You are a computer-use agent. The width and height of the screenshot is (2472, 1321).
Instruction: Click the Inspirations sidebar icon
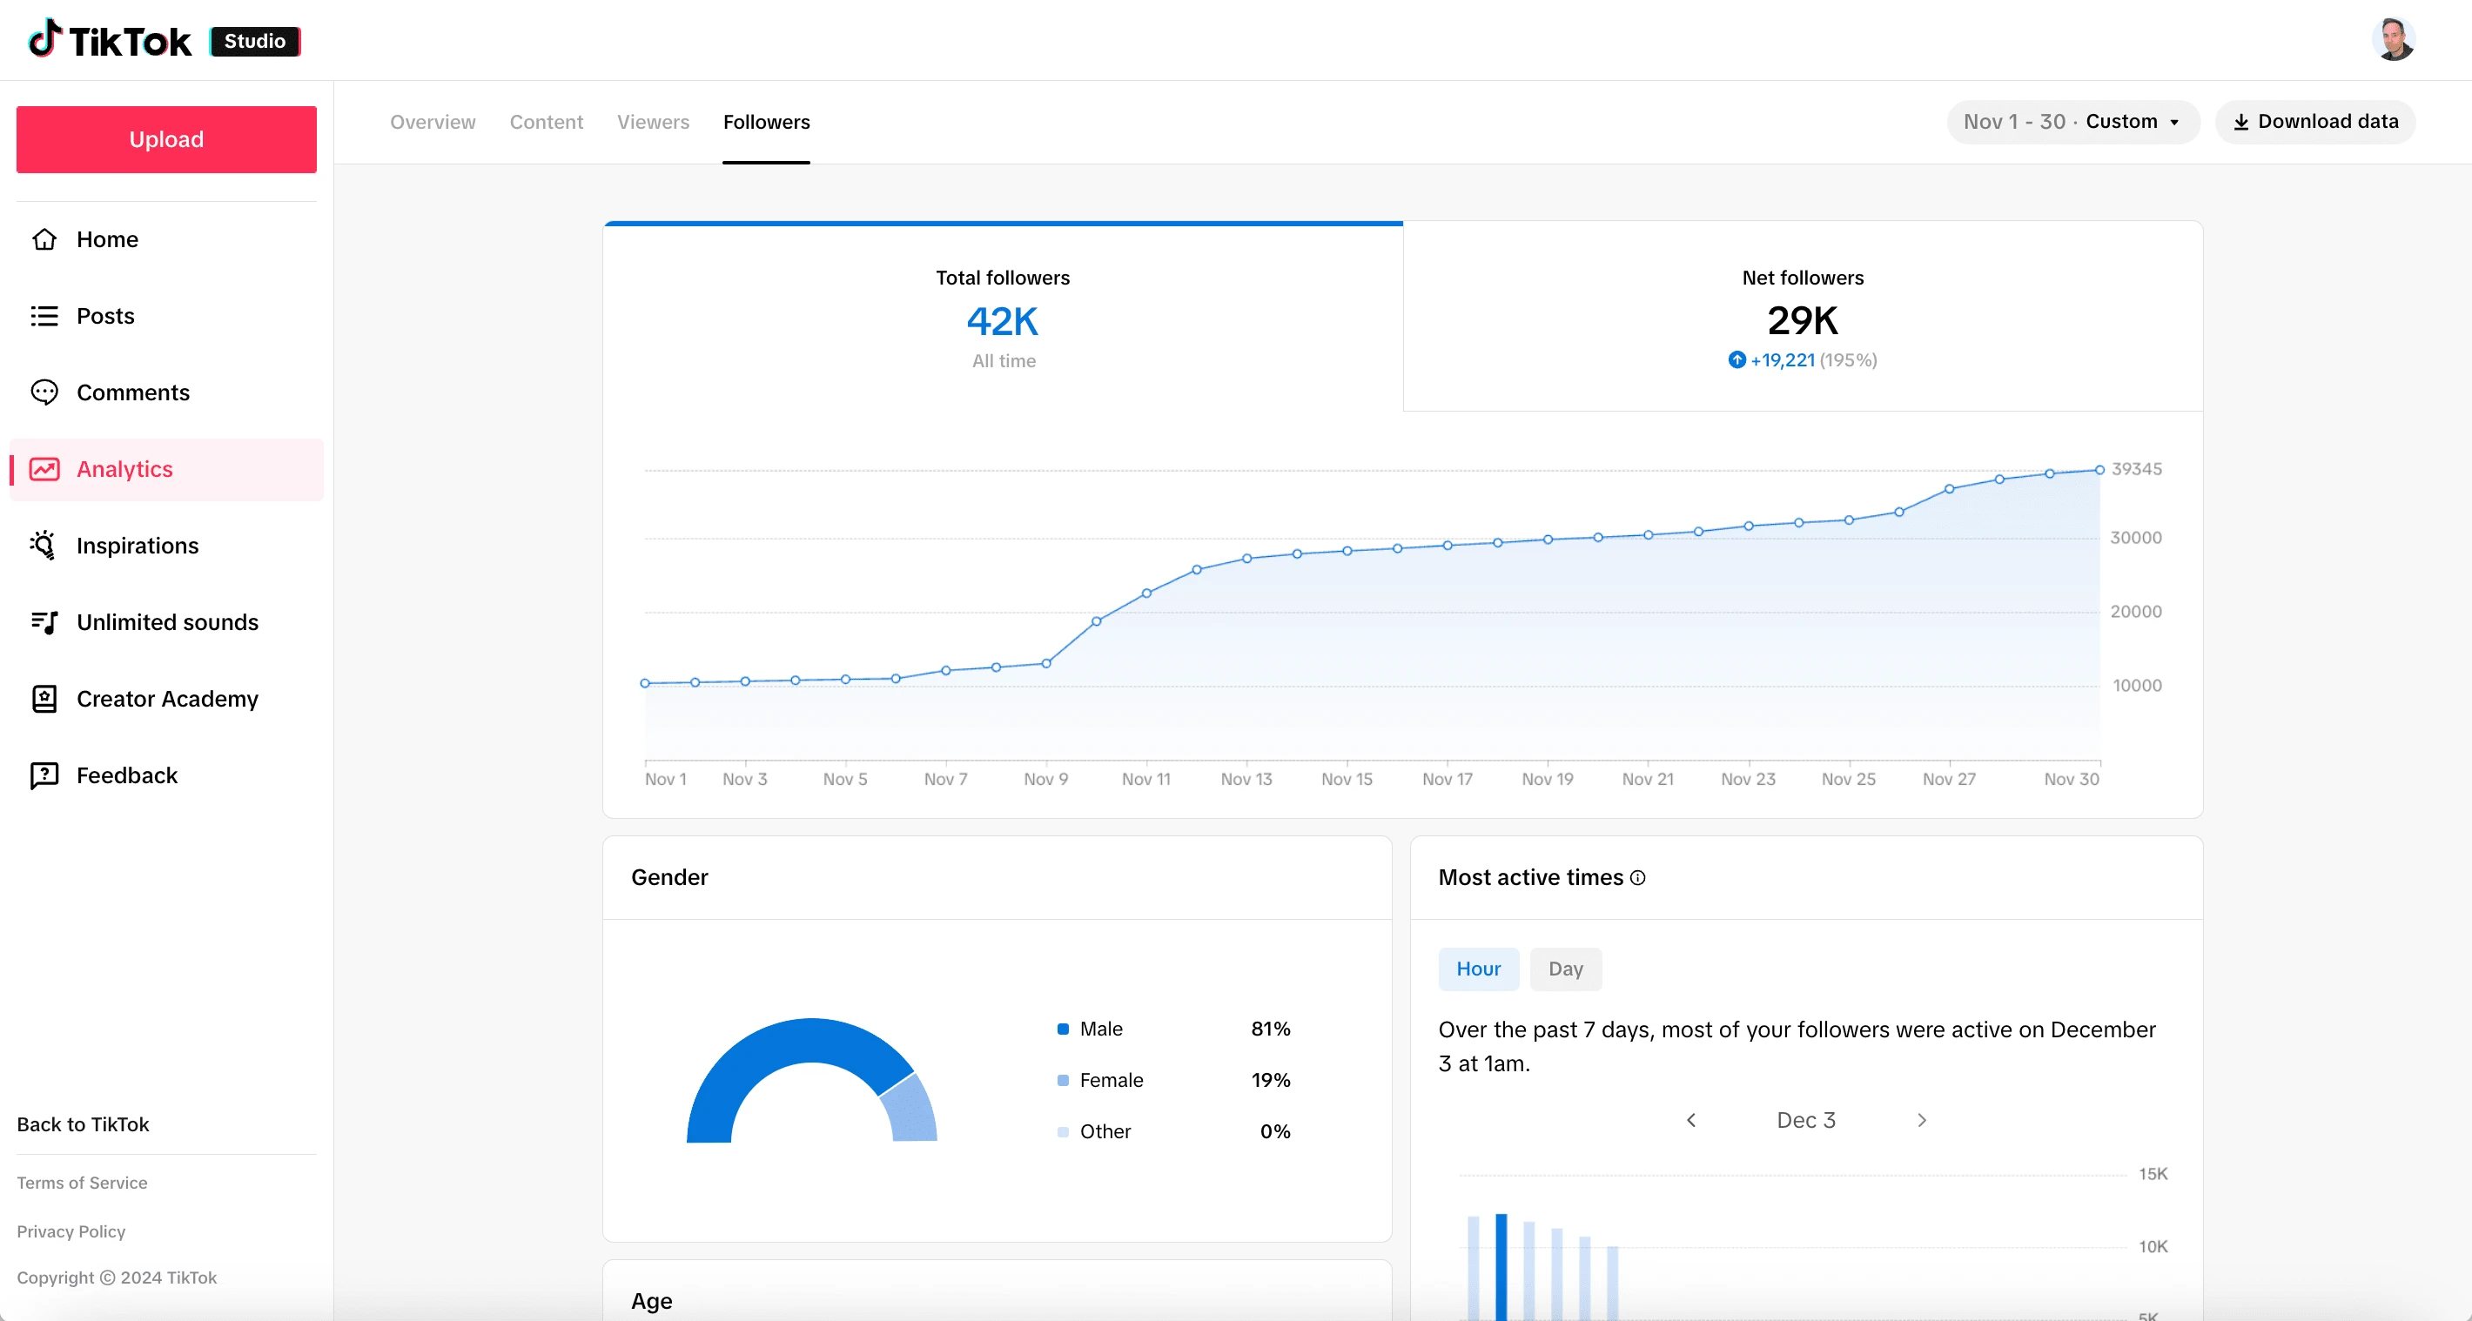46,545
